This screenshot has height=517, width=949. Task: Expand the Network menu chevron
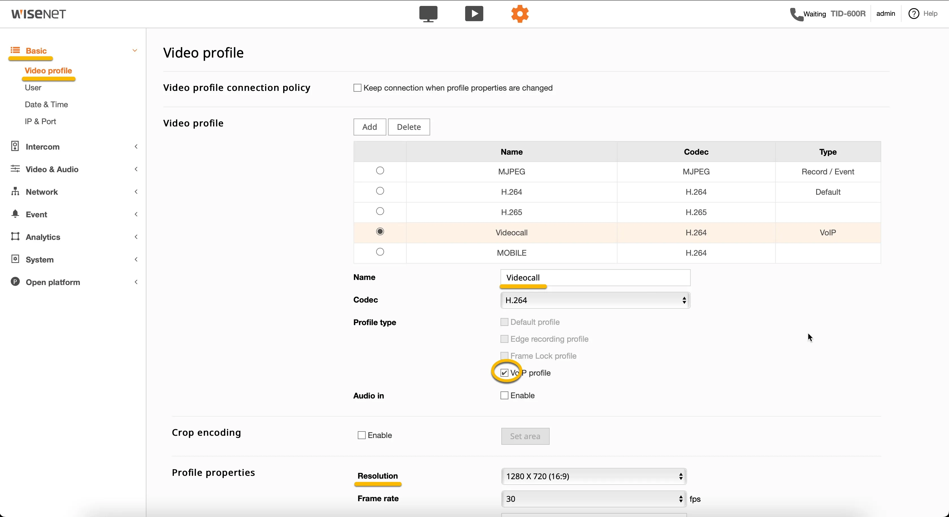(x=136, y=192)
